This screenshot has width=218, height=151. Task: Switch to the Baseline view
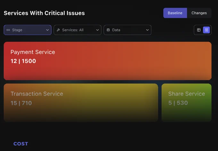point(175,13)
